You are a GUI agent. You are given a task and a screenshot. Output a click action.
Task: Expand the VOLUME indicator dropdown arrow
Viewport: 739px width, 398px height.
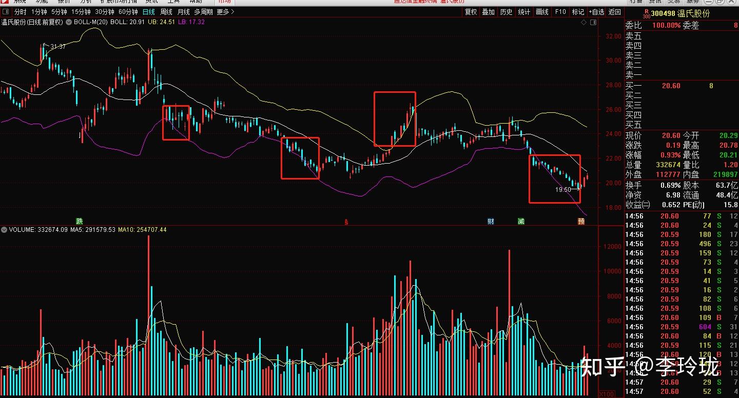tap(5, 230)
